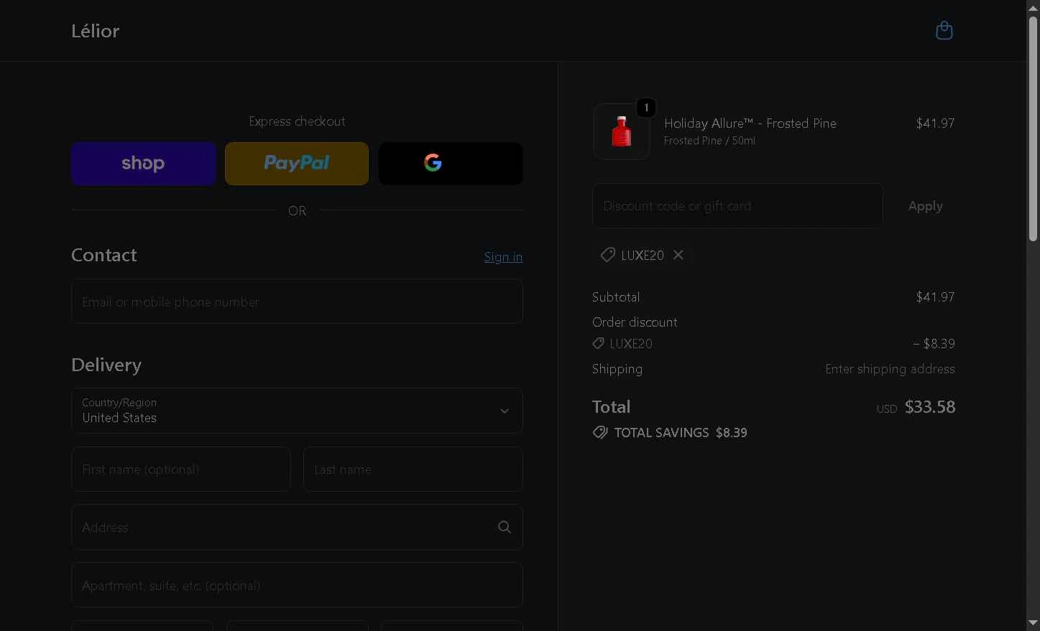Focus the email or mobile phone field
The height and width of the screenshot is (631, 1040).
click(297, 302)
